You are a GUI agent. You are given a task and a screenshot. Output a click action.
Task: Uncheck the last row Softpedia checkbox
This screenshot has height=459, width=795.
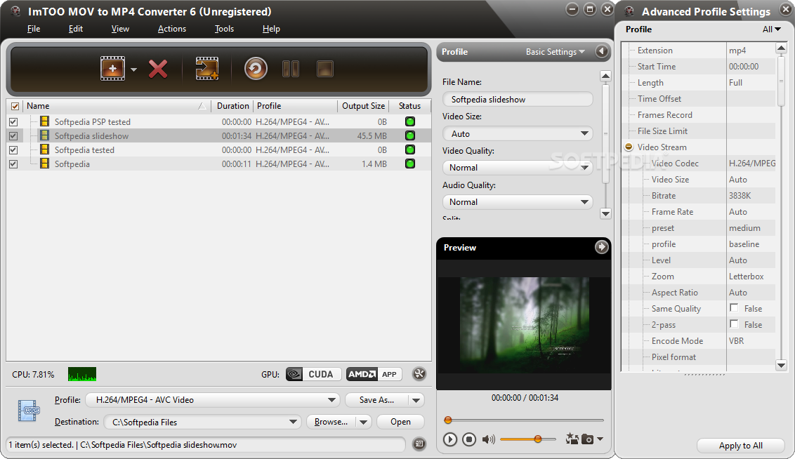click(13, 164)
